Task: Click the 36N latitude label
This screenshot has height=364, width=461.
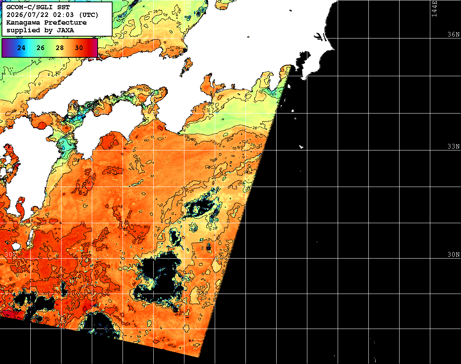Action: (x=453, y=34)
